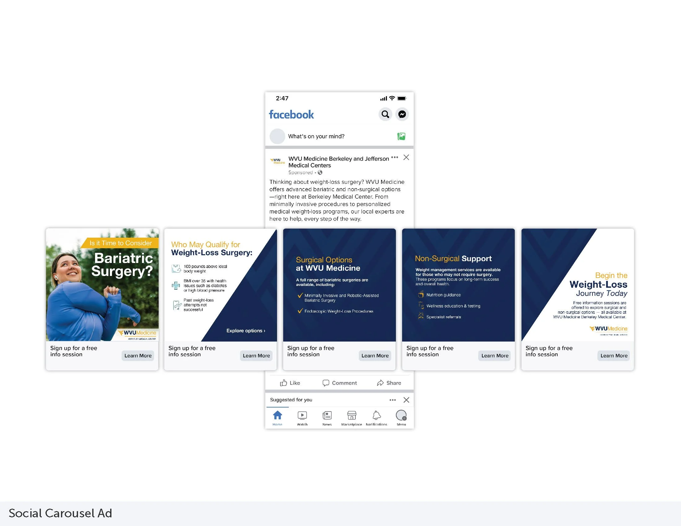
Task: Open the Watch section
Action: 302,418
